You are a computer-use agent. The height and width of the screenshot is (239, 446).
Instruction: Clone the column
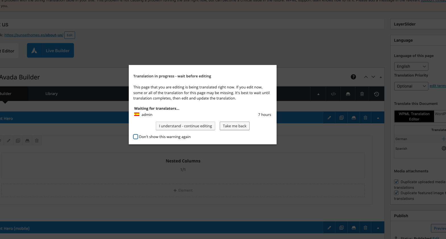click(18, 141)
